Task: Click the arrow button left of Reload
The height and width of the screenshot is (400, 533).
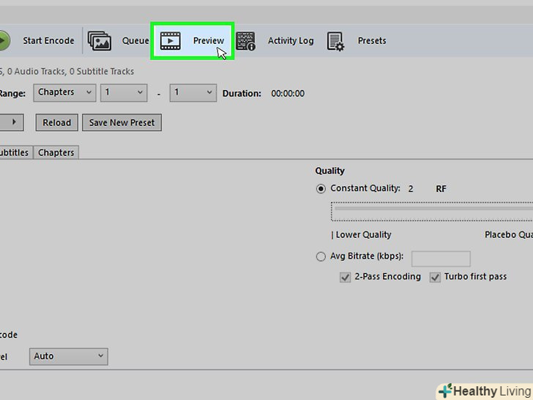Action: tap(12, 122)
